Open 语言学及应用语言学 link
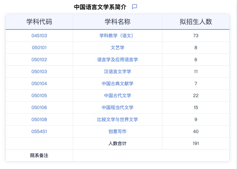 pos(117,60)
